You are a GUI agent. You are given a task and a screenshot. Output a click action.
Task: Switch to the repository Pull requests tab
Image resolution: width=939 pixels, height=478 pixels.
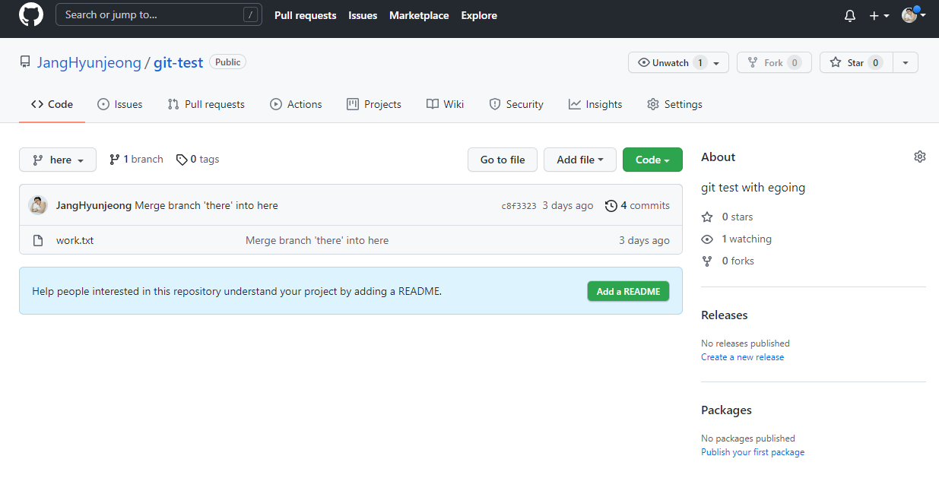coord(206,104)
